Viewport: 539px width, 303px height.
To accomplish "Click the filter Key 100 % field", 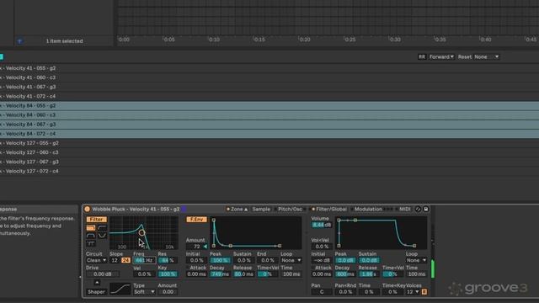I will pos(168,274).
